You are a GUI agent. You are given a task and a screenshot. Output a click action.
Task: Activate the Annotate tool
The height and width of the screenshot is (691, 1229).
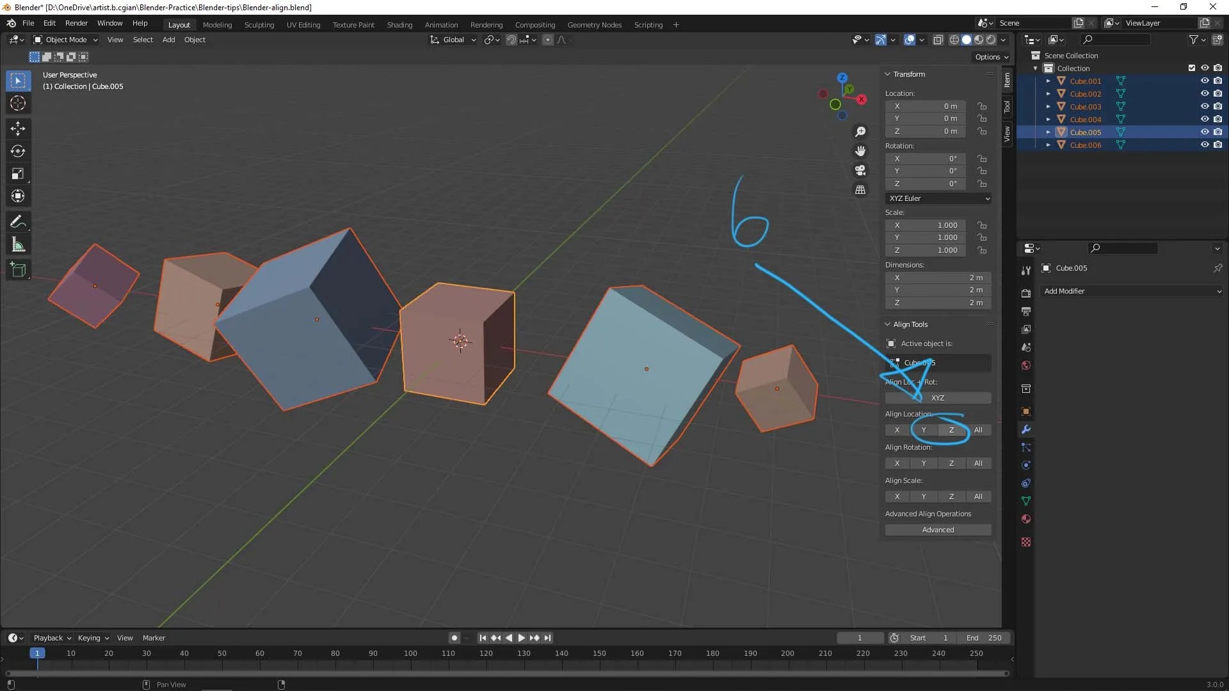pos(18,221)
